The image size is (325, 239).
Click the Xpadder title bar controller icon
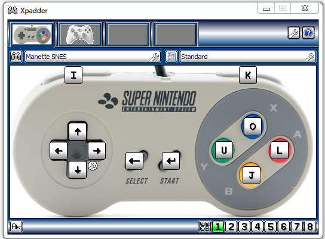click(13, 10)
